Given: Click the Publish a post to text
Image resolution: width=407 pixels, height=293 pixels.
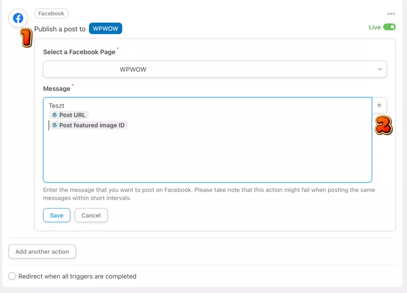Looking at the screenshot, I should point(60,29).
